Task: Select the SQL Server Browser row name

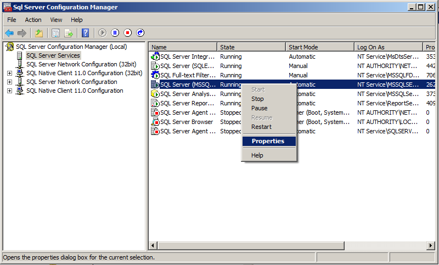Action: 187,122
